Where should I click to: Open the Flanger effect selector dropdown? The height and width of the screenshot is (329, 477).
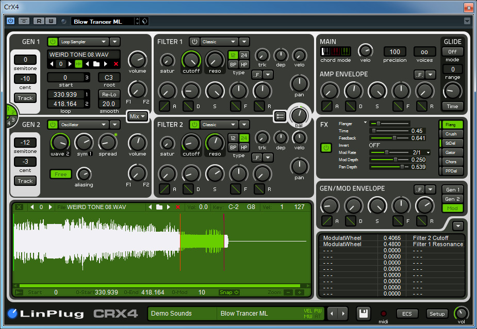[x=365, y=123]
